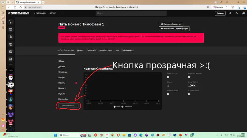Viewport: 247px width, 138px height.
Task: Open the browser profile avatar icon
Action: (x=216, y=2)
